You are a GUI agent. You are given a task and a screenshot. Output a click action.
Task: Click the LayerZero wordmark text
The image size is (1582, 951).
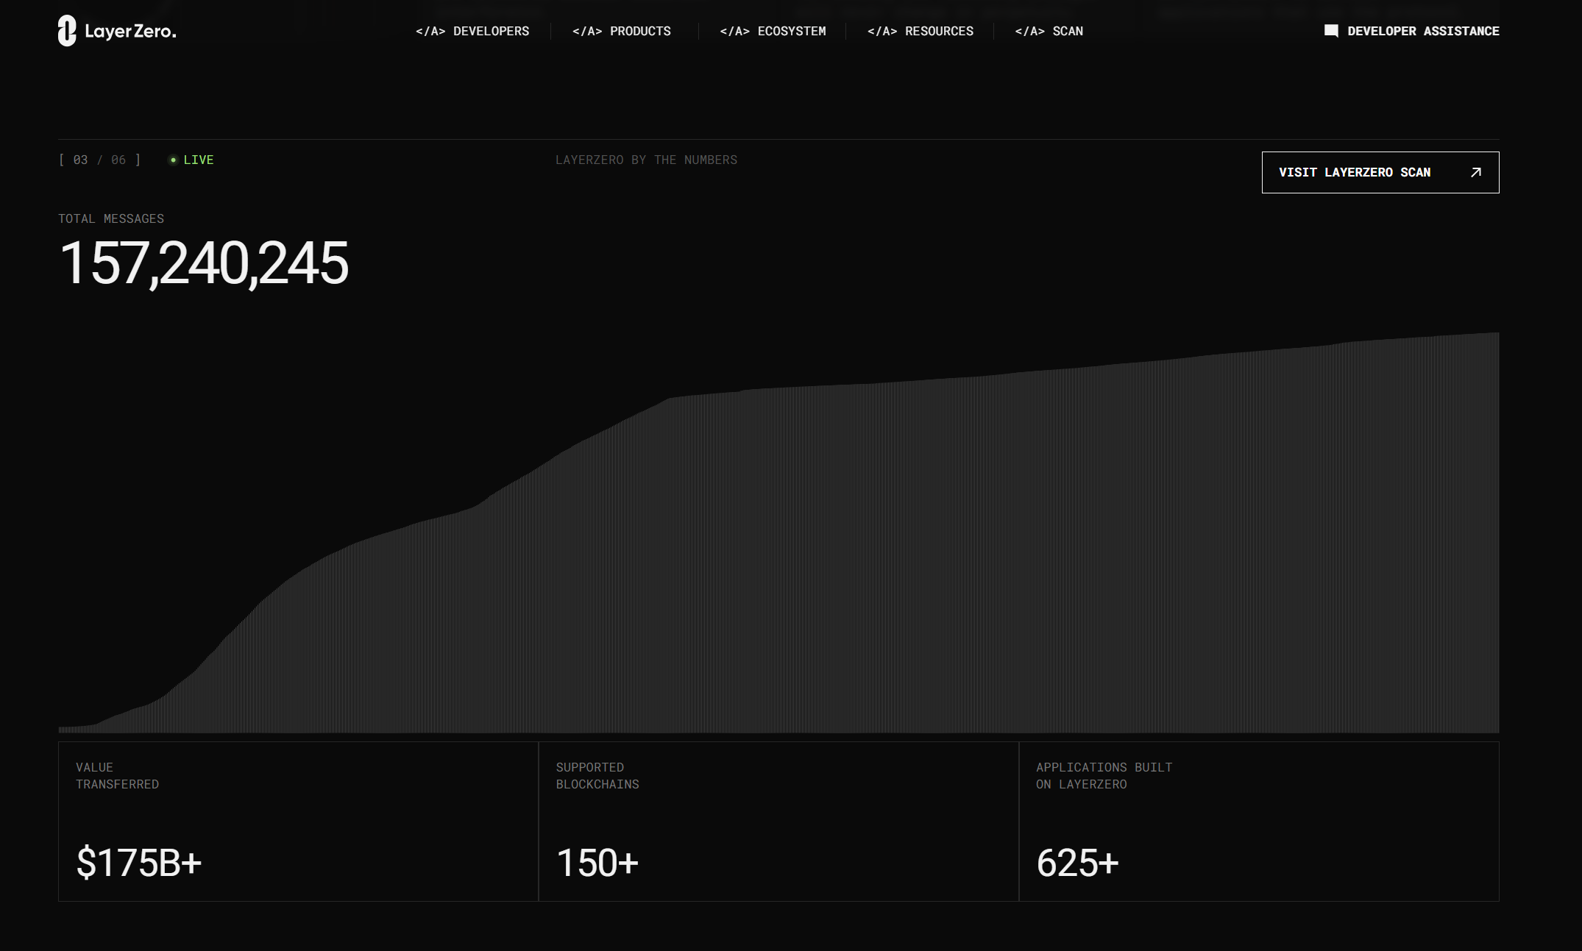pyautogui.click(x=130, y=32)
